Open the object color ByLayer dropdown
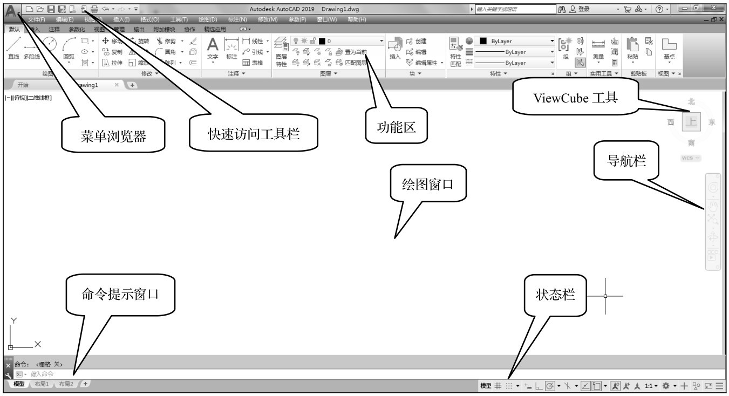Screen dimensions: 729x396 coord(552,41)
